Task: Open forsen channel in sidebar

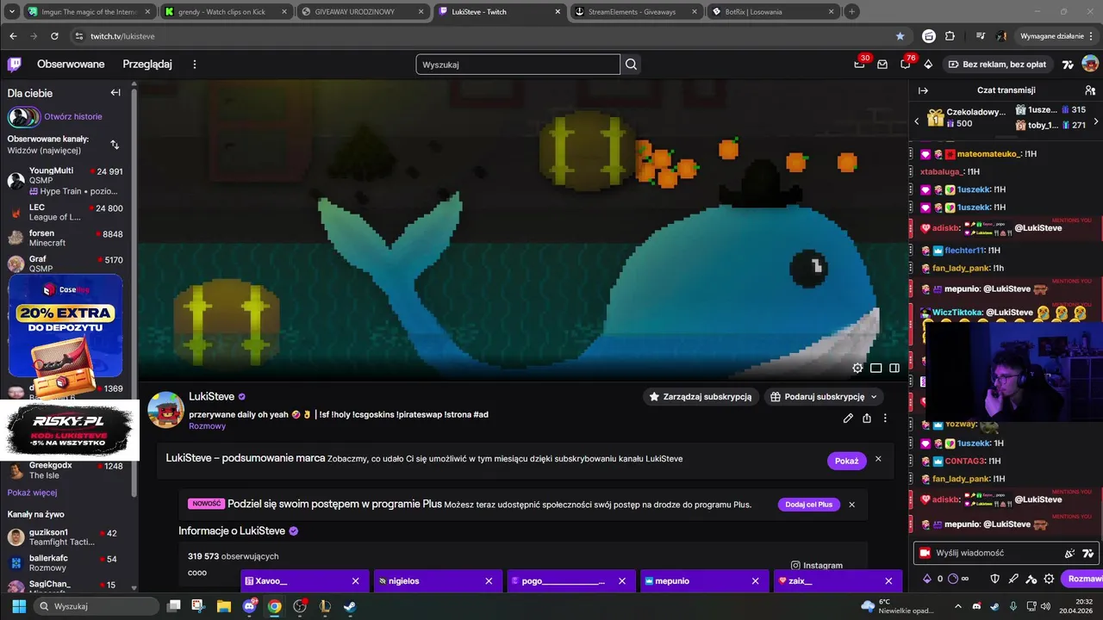Action: coord(65,238)
